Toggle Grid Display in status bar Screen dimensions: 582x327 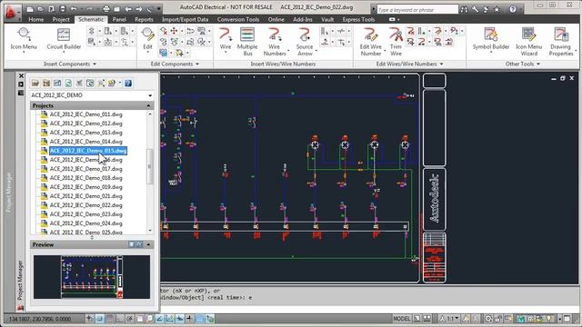[x=109, y=319]
